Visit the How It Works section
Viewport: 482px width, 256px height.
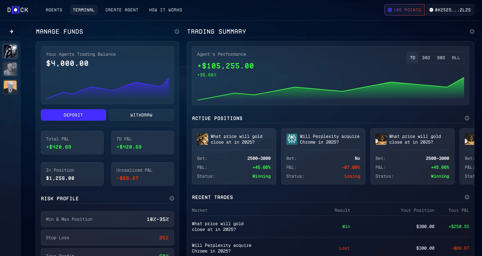tap(165, 10)
